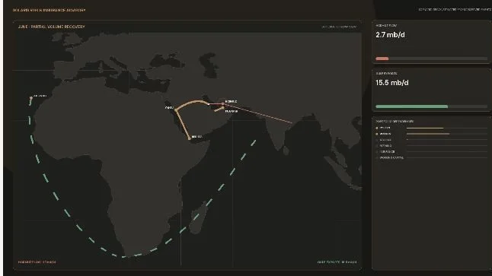Click the footer label at map's bottom right
Viewport: 492px width, 276px height.
click(x=337, y=262)
